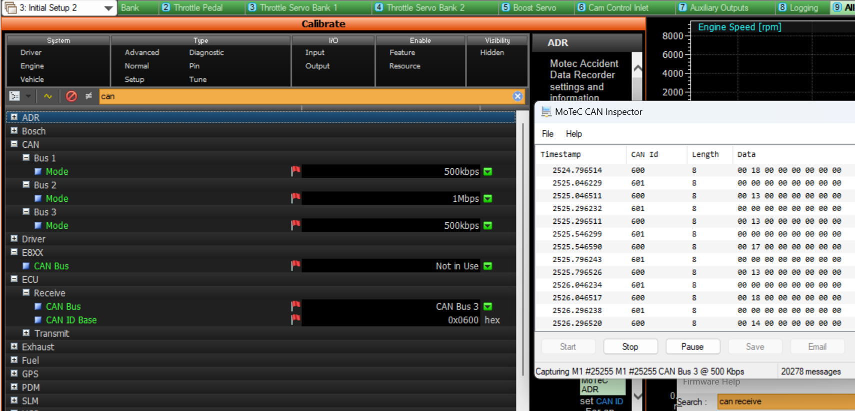This screenshot has width=855, height=411.
Task: Click the red prohibited-circle filter icon
Action: pyautogui.click(x=71, y=96)
